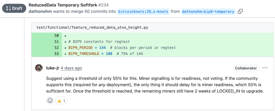Screen dimensions: 275x111
Task: Open the three-dot comment options menu
Action: (x=265, y=68)
